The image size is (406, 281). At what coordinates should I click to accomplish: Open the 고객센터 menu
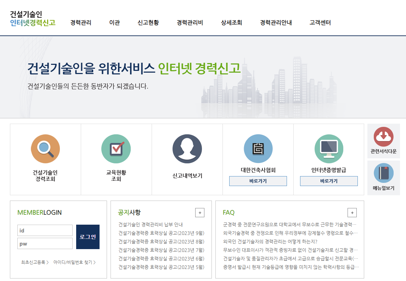320,23
